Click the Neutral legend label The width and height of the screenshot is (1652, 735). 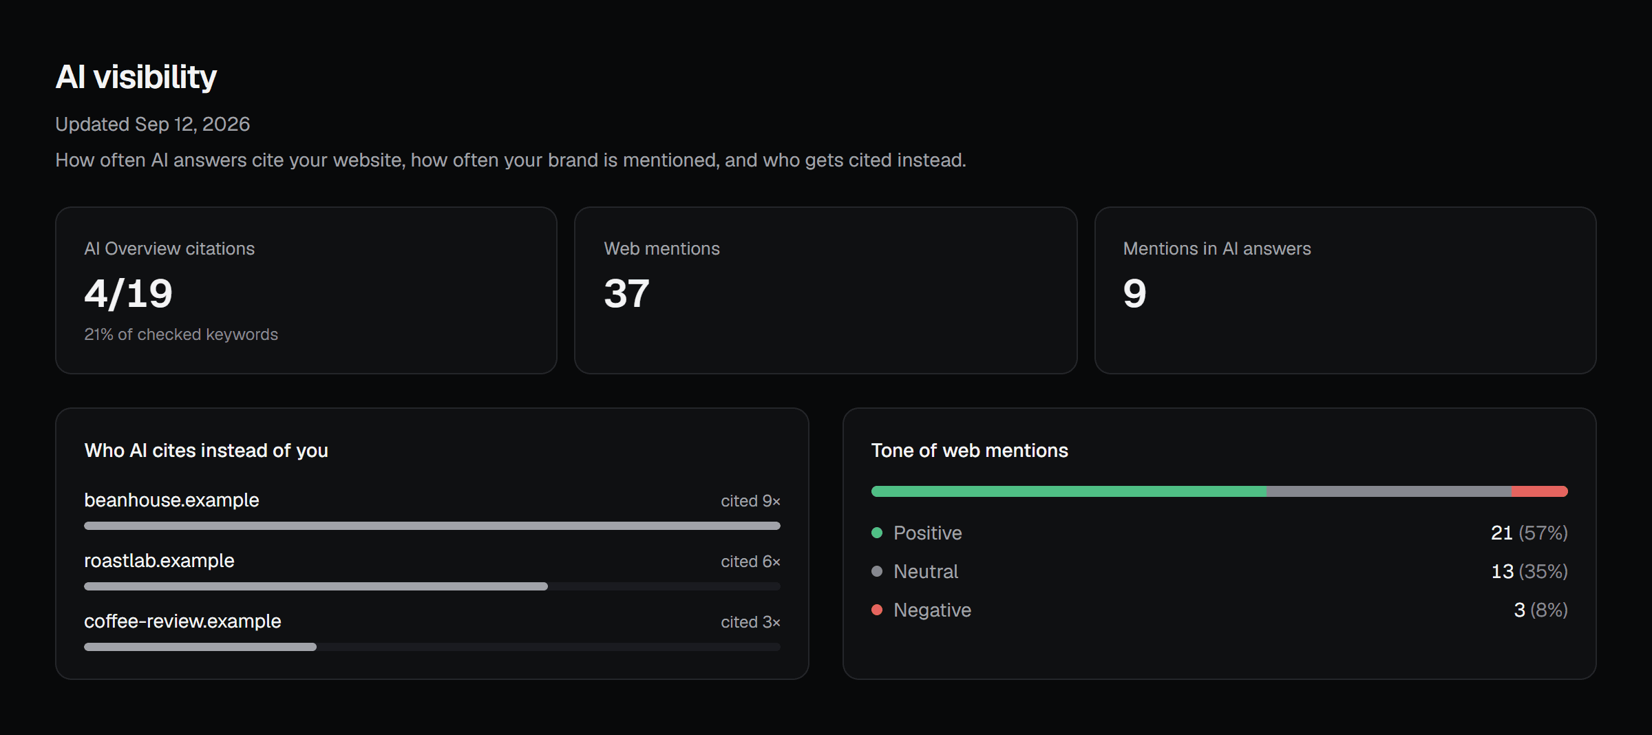(925, 571)
